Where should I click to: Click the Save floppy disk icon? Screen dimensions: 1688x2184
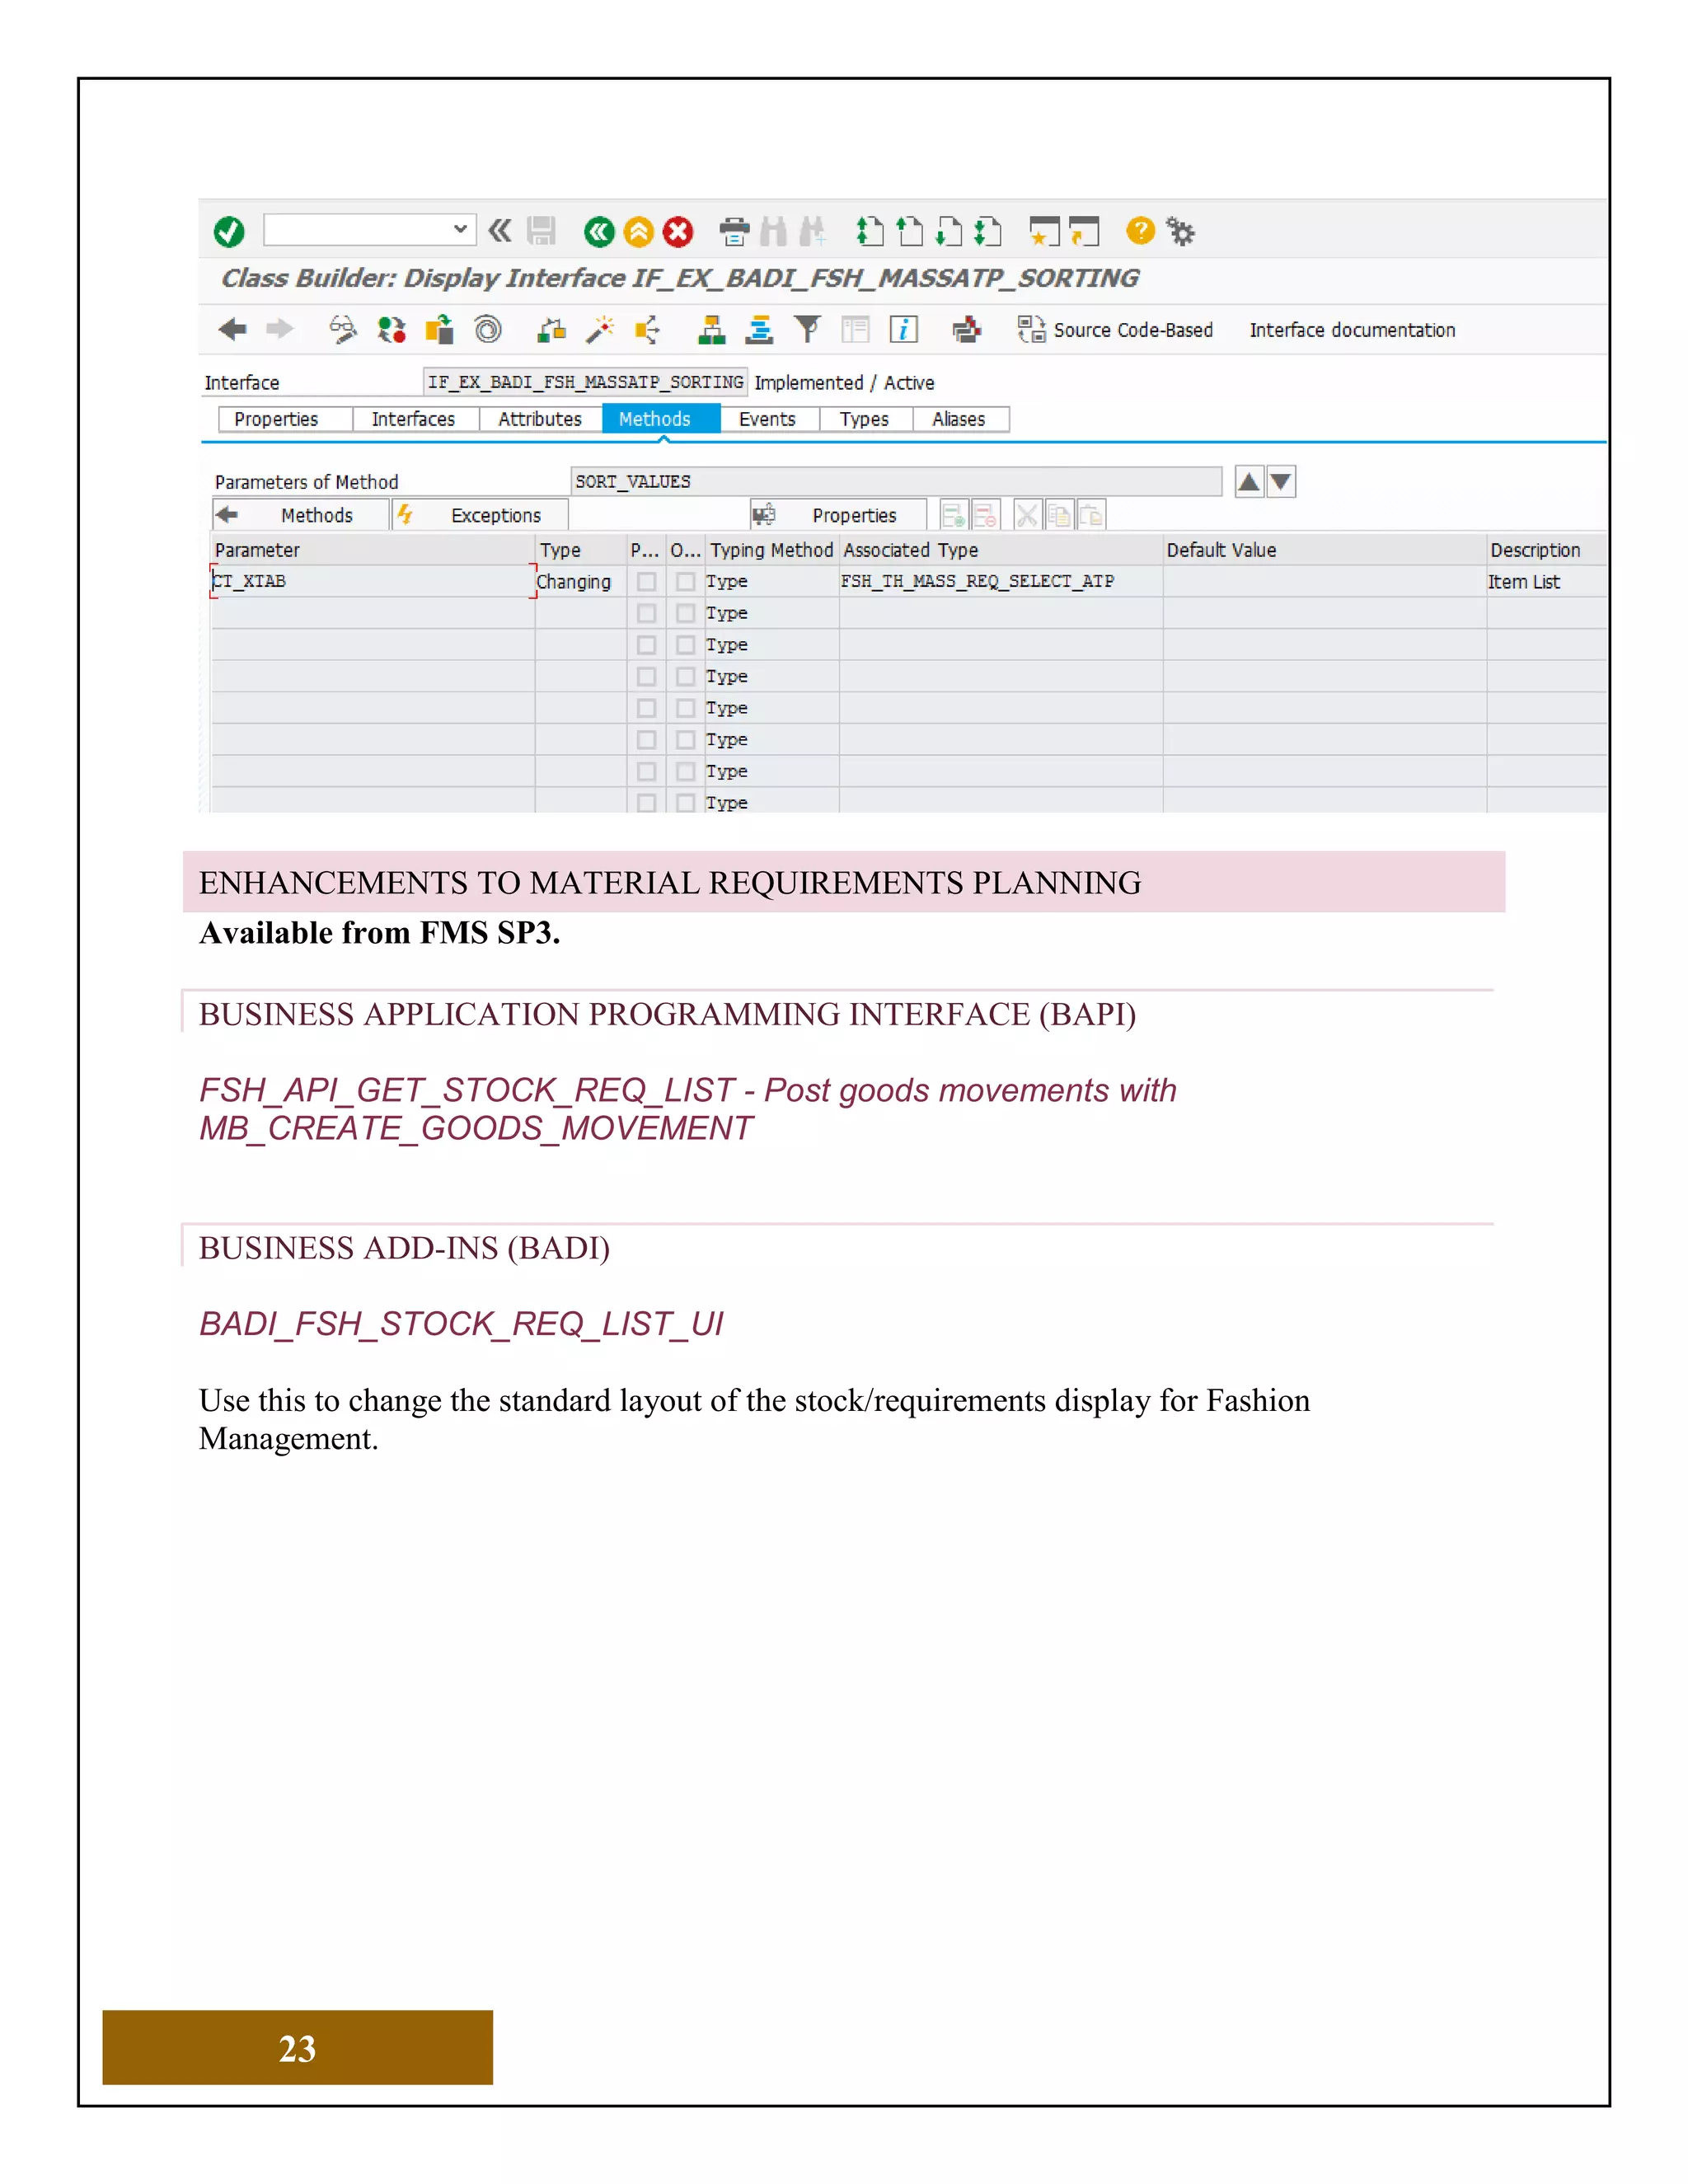click(541, 231)
